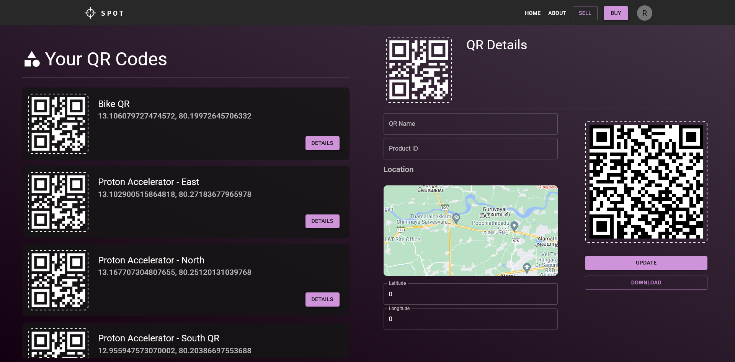Select the Bike QR title text

(114, 104)
